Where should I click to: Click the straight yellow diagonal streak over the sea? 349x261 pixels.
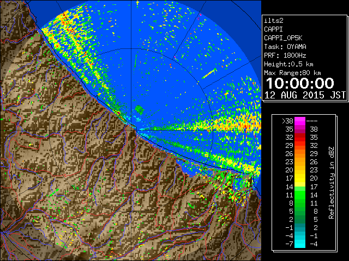pos(209,73)
